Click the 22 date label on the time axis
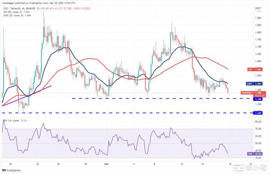 click(x=37, y=164)
